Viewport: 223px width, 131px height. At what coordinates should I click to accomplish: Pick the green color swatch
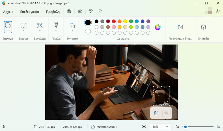[131, 21]
